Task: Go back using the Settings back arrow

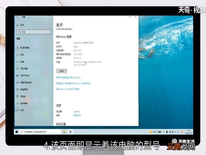Action: [x=17, y=17]
